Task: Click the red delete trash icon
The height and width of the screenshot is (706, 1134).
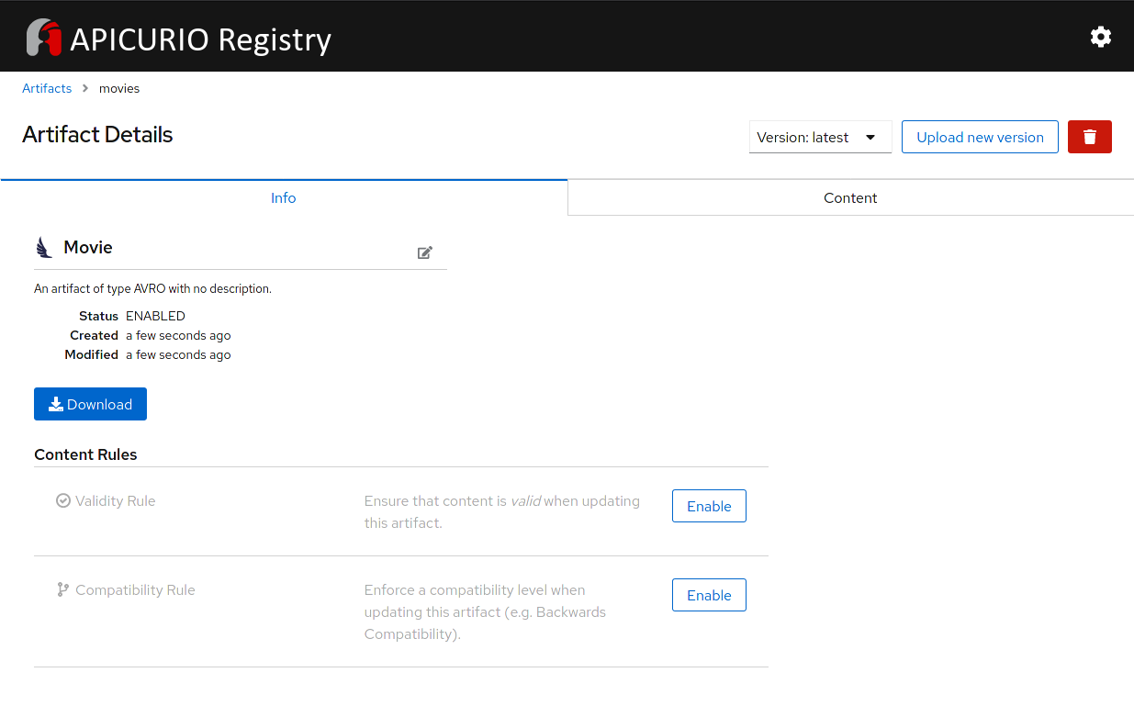Action: [x=1089, y=136]
